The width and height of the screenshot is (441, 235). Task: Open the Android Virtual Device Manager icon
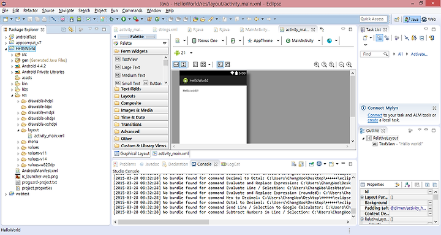pos(79,19)
